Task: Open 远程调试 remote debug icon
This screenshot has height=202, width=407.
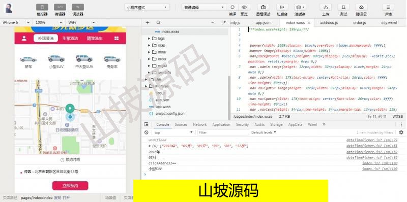Action: (263, 7)
